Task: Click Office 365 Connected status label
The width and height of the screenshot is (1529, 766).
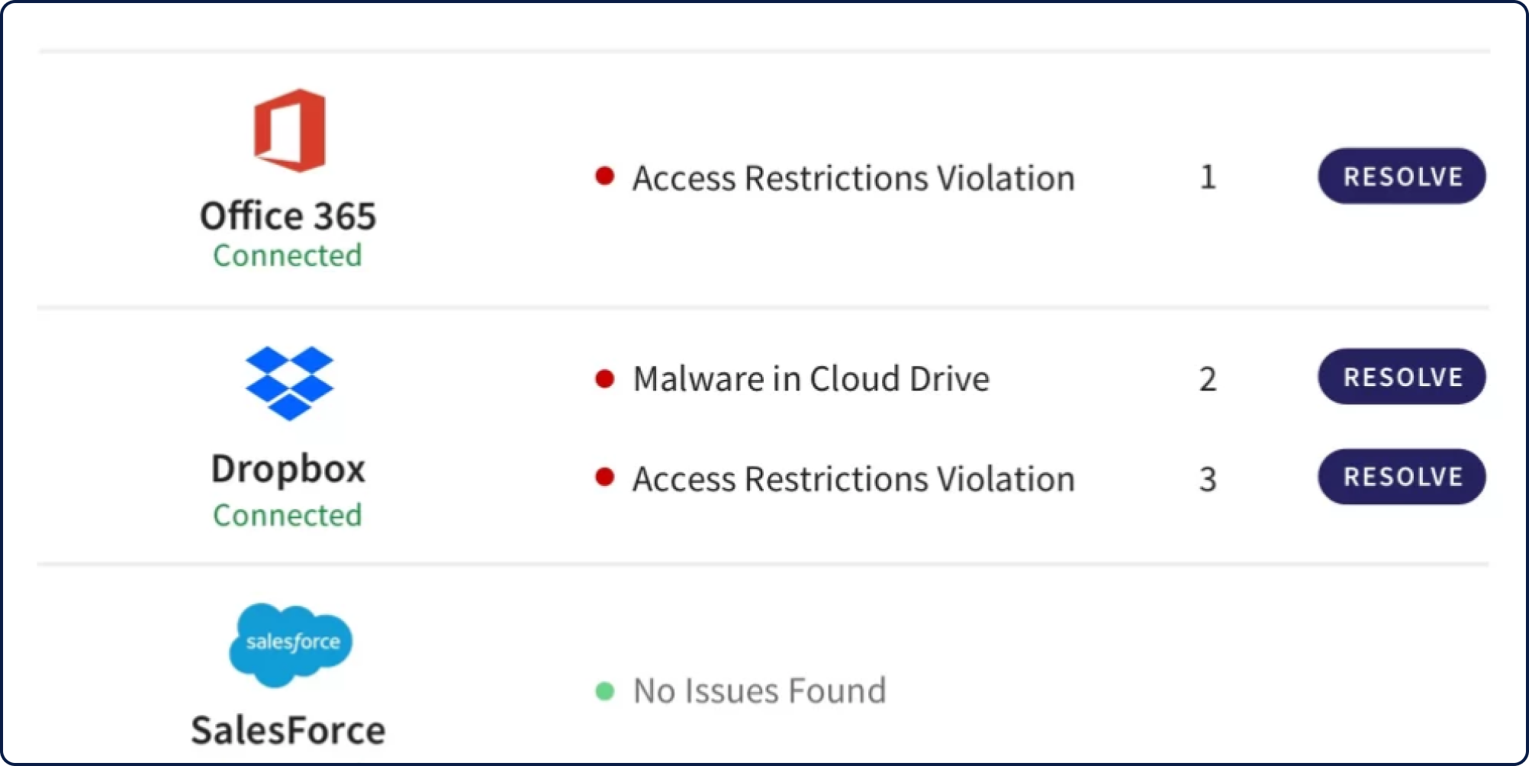Action: [288, 256]
